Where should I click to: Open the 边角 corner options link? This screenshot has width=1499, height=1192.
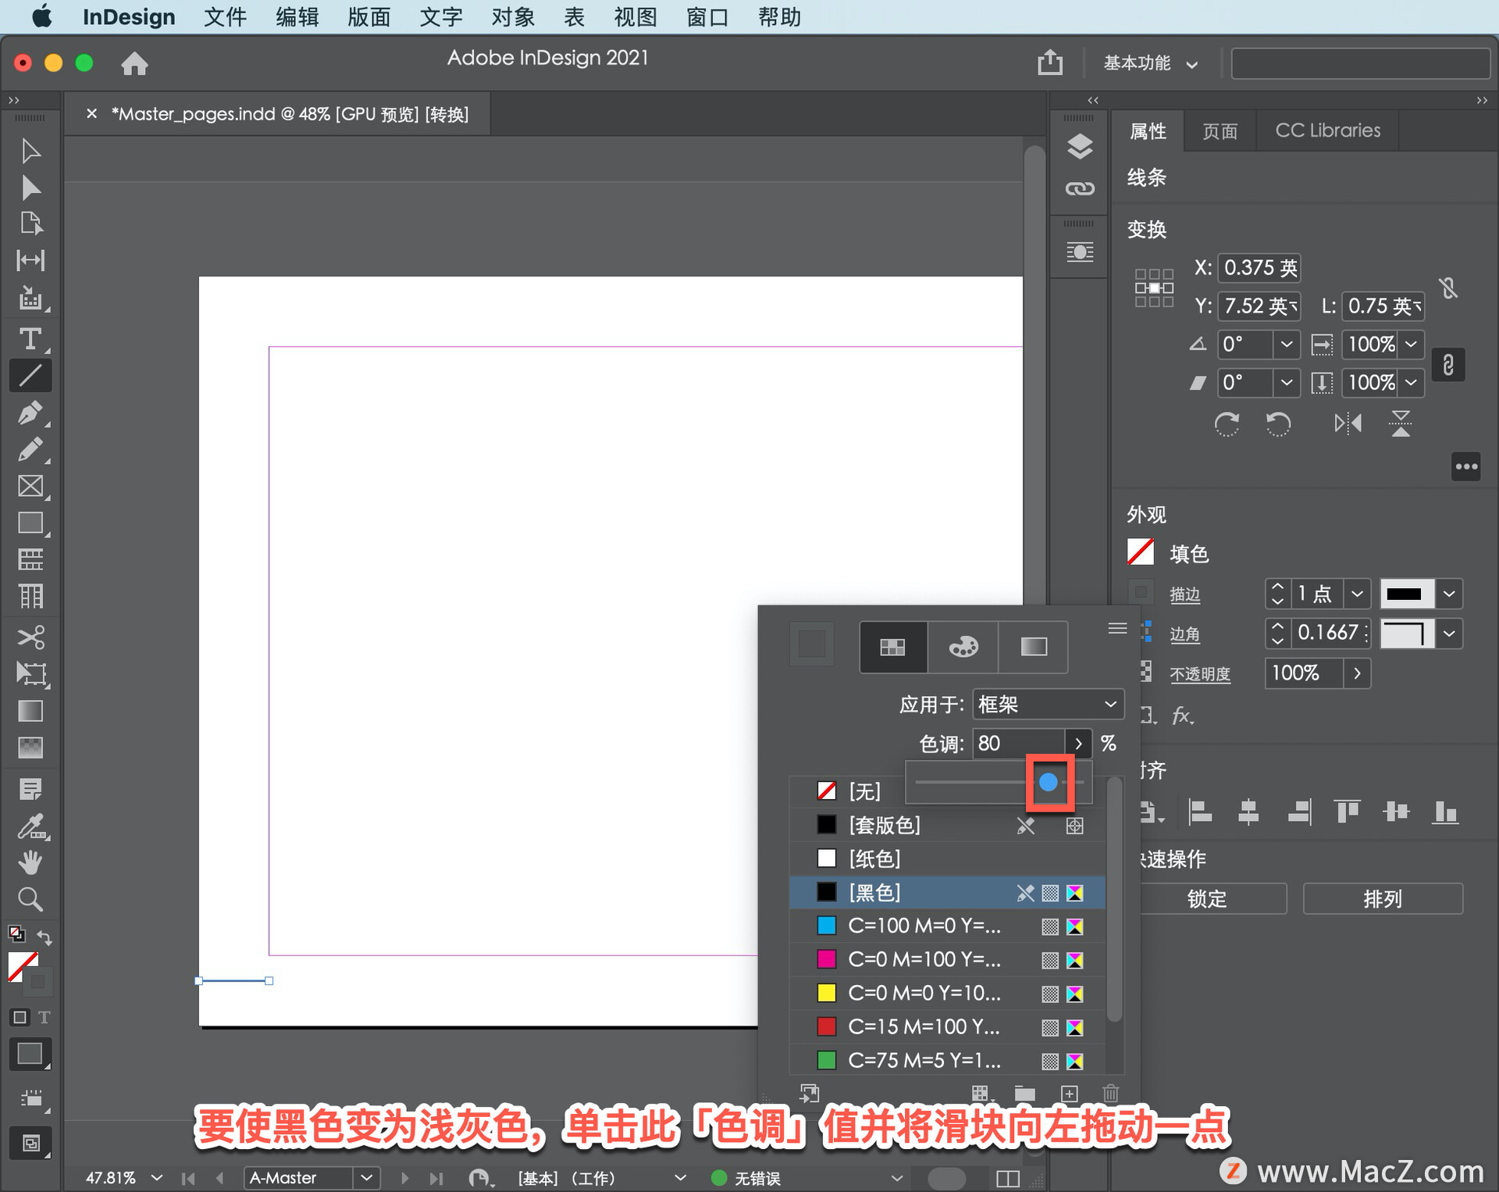[x=1184, y=634]
